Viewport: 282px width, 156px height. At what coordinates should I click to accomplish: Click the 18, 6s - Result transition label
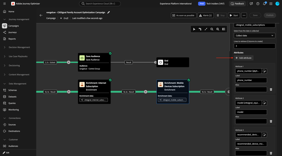point(129,92)
